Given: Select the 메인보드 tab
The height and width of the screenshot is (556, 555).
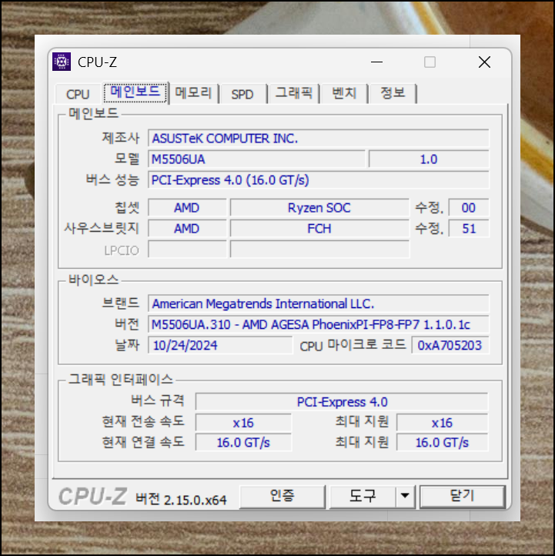Looking at the screenshot, I should click(135, 92).
